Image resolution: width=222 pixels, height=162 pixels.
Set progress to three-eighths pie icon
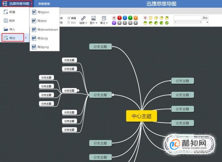167,18
